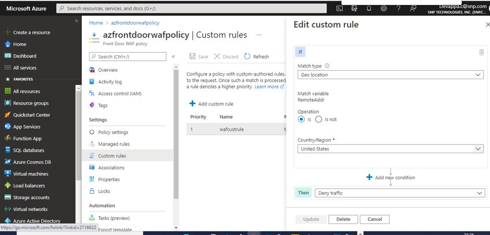Select the wafcustrule table row name
This screenshot has height=235, width=490.
[232, 129]
